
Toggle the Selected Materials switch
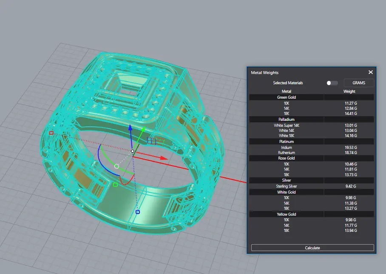[x=332, y=83]
